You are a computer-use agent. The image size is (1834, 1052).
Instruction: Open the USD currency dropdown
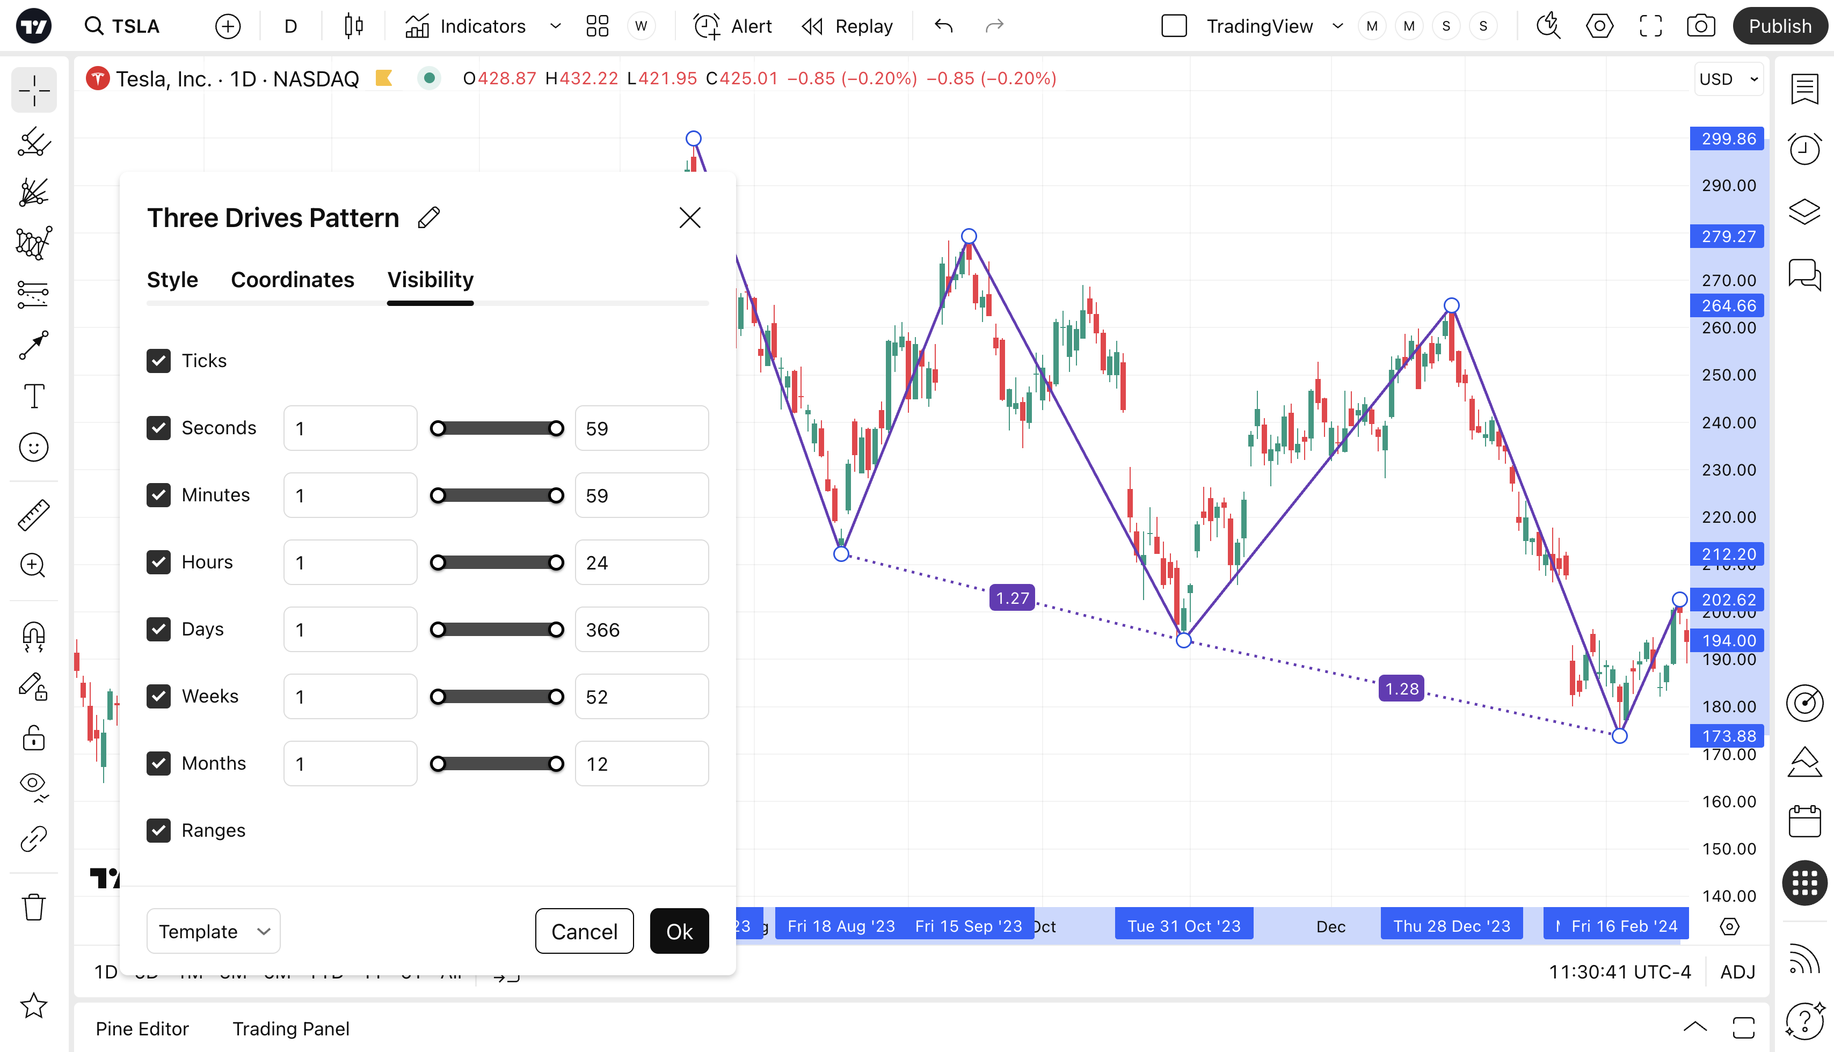[x=1729, y=79]
